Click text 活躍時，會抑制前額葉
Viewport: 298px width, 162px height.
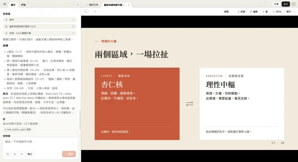click(116, 132)
